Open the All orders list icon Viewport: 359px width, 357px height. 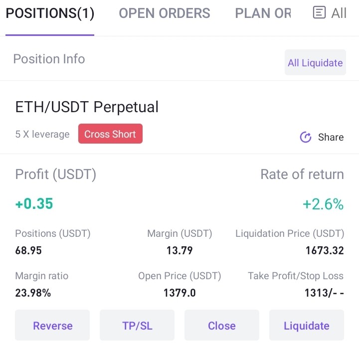click(319, 12)
